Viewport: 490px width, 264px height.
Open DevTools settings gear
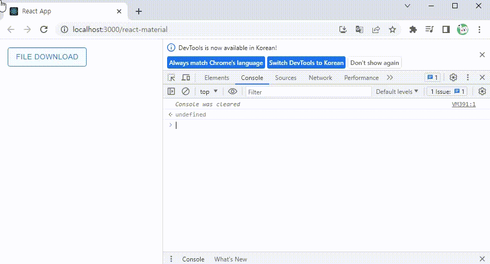coord(453,77)
